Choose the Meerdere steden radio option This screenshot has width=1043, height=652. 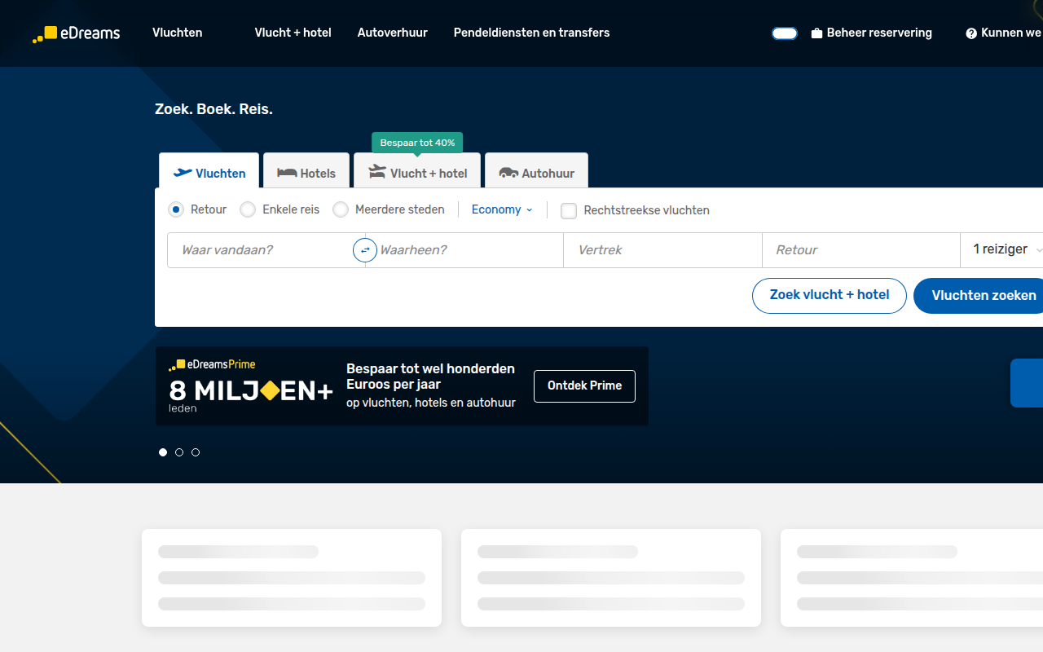tap(341, 209)
